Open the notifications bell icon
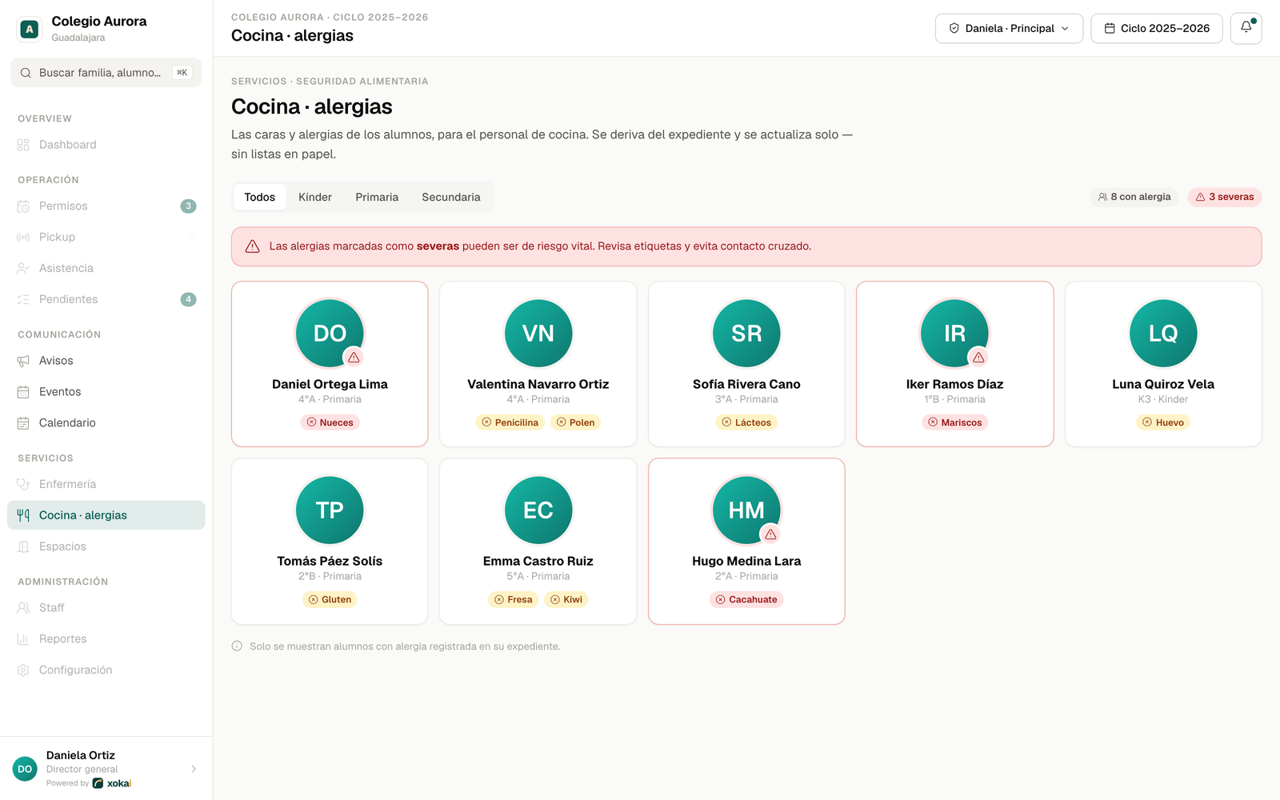The image size is (1280, 800). pyautogui.click(x=1246, y=28)
